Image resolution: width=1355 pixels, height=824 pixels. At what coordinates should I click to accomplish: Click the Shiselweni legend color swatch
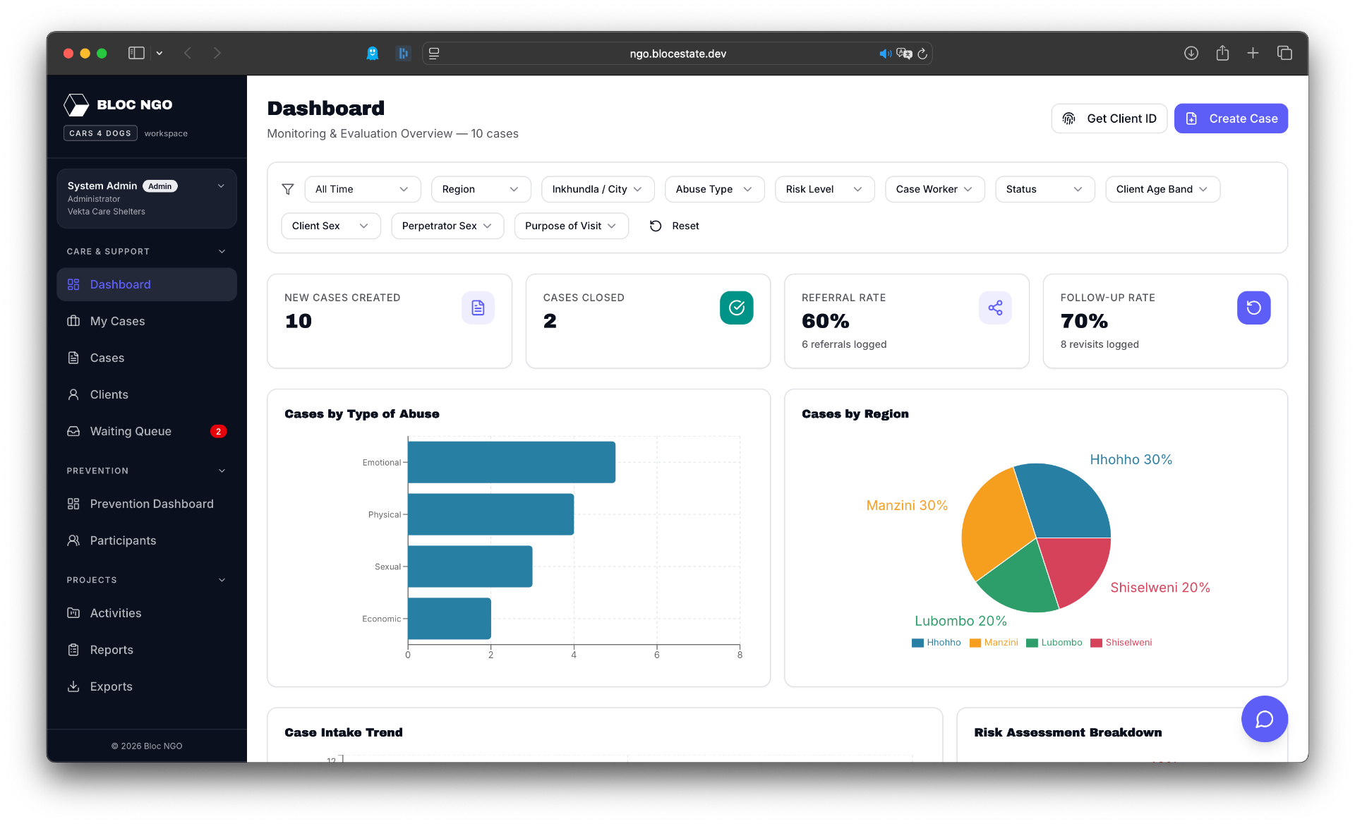click(1096, 643)
